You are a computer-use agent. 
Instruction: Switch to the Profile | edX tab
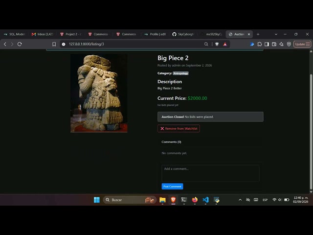pos(156,34)
